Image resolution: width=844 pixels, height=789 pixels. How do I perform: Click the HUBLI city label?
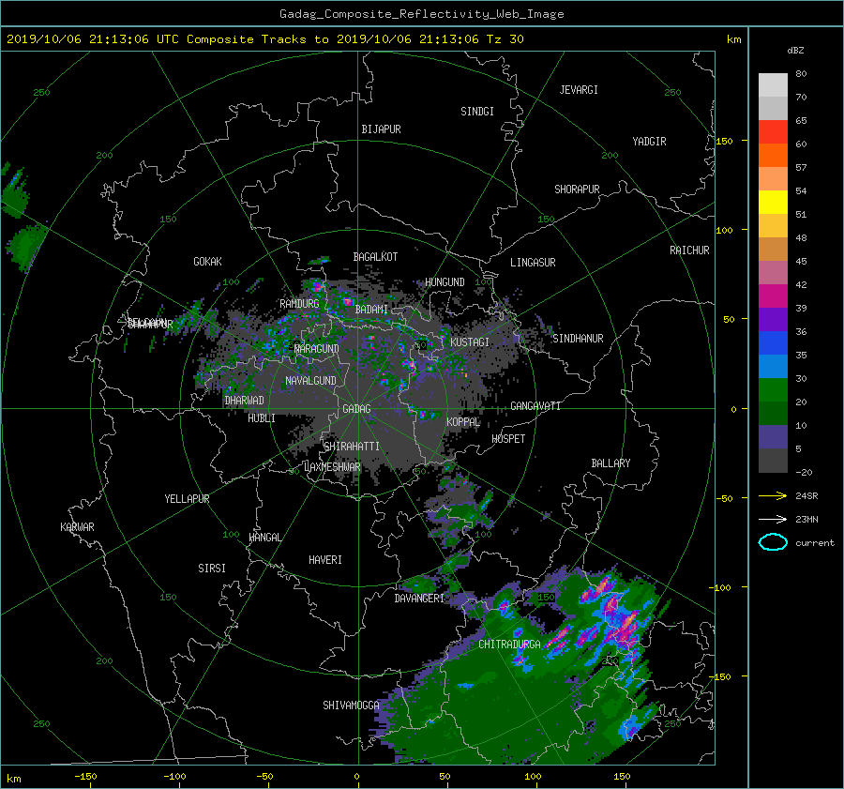click(262, 418)
